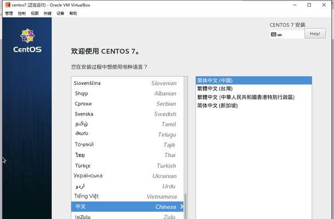The image size is (334, 219).
Task: Choose 繁體中文 (台灣) locale
Action: pos(254,89)
